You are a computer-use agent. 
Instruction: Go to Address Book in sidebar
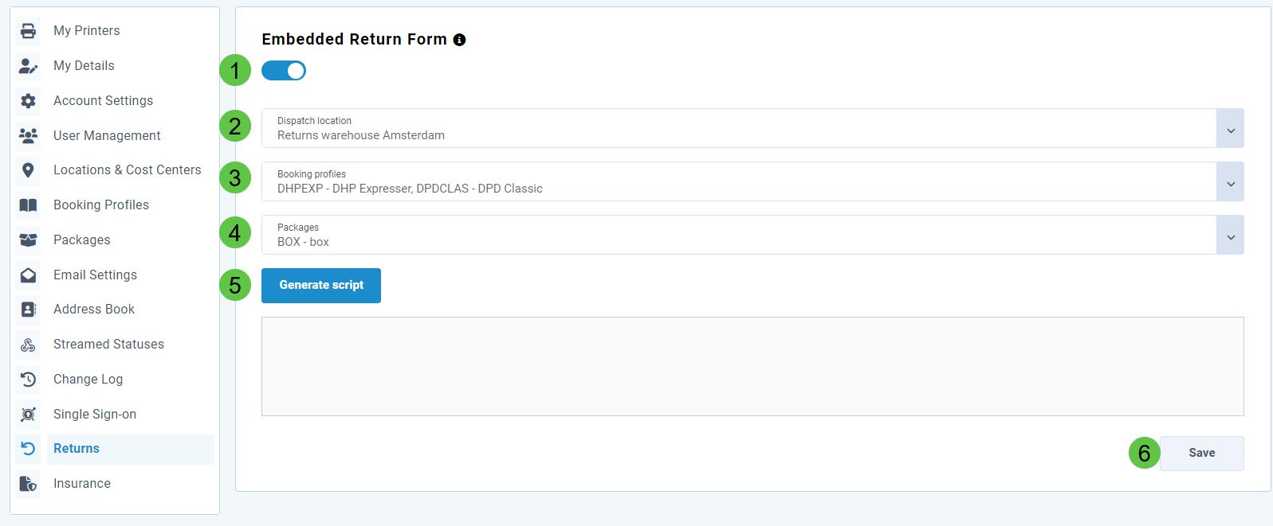coord(94,310)
